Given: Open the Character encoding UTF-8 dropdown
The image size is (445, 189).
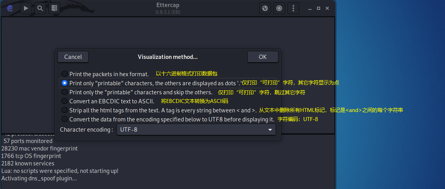Looking at the screenshot, I should coord(196,130).
